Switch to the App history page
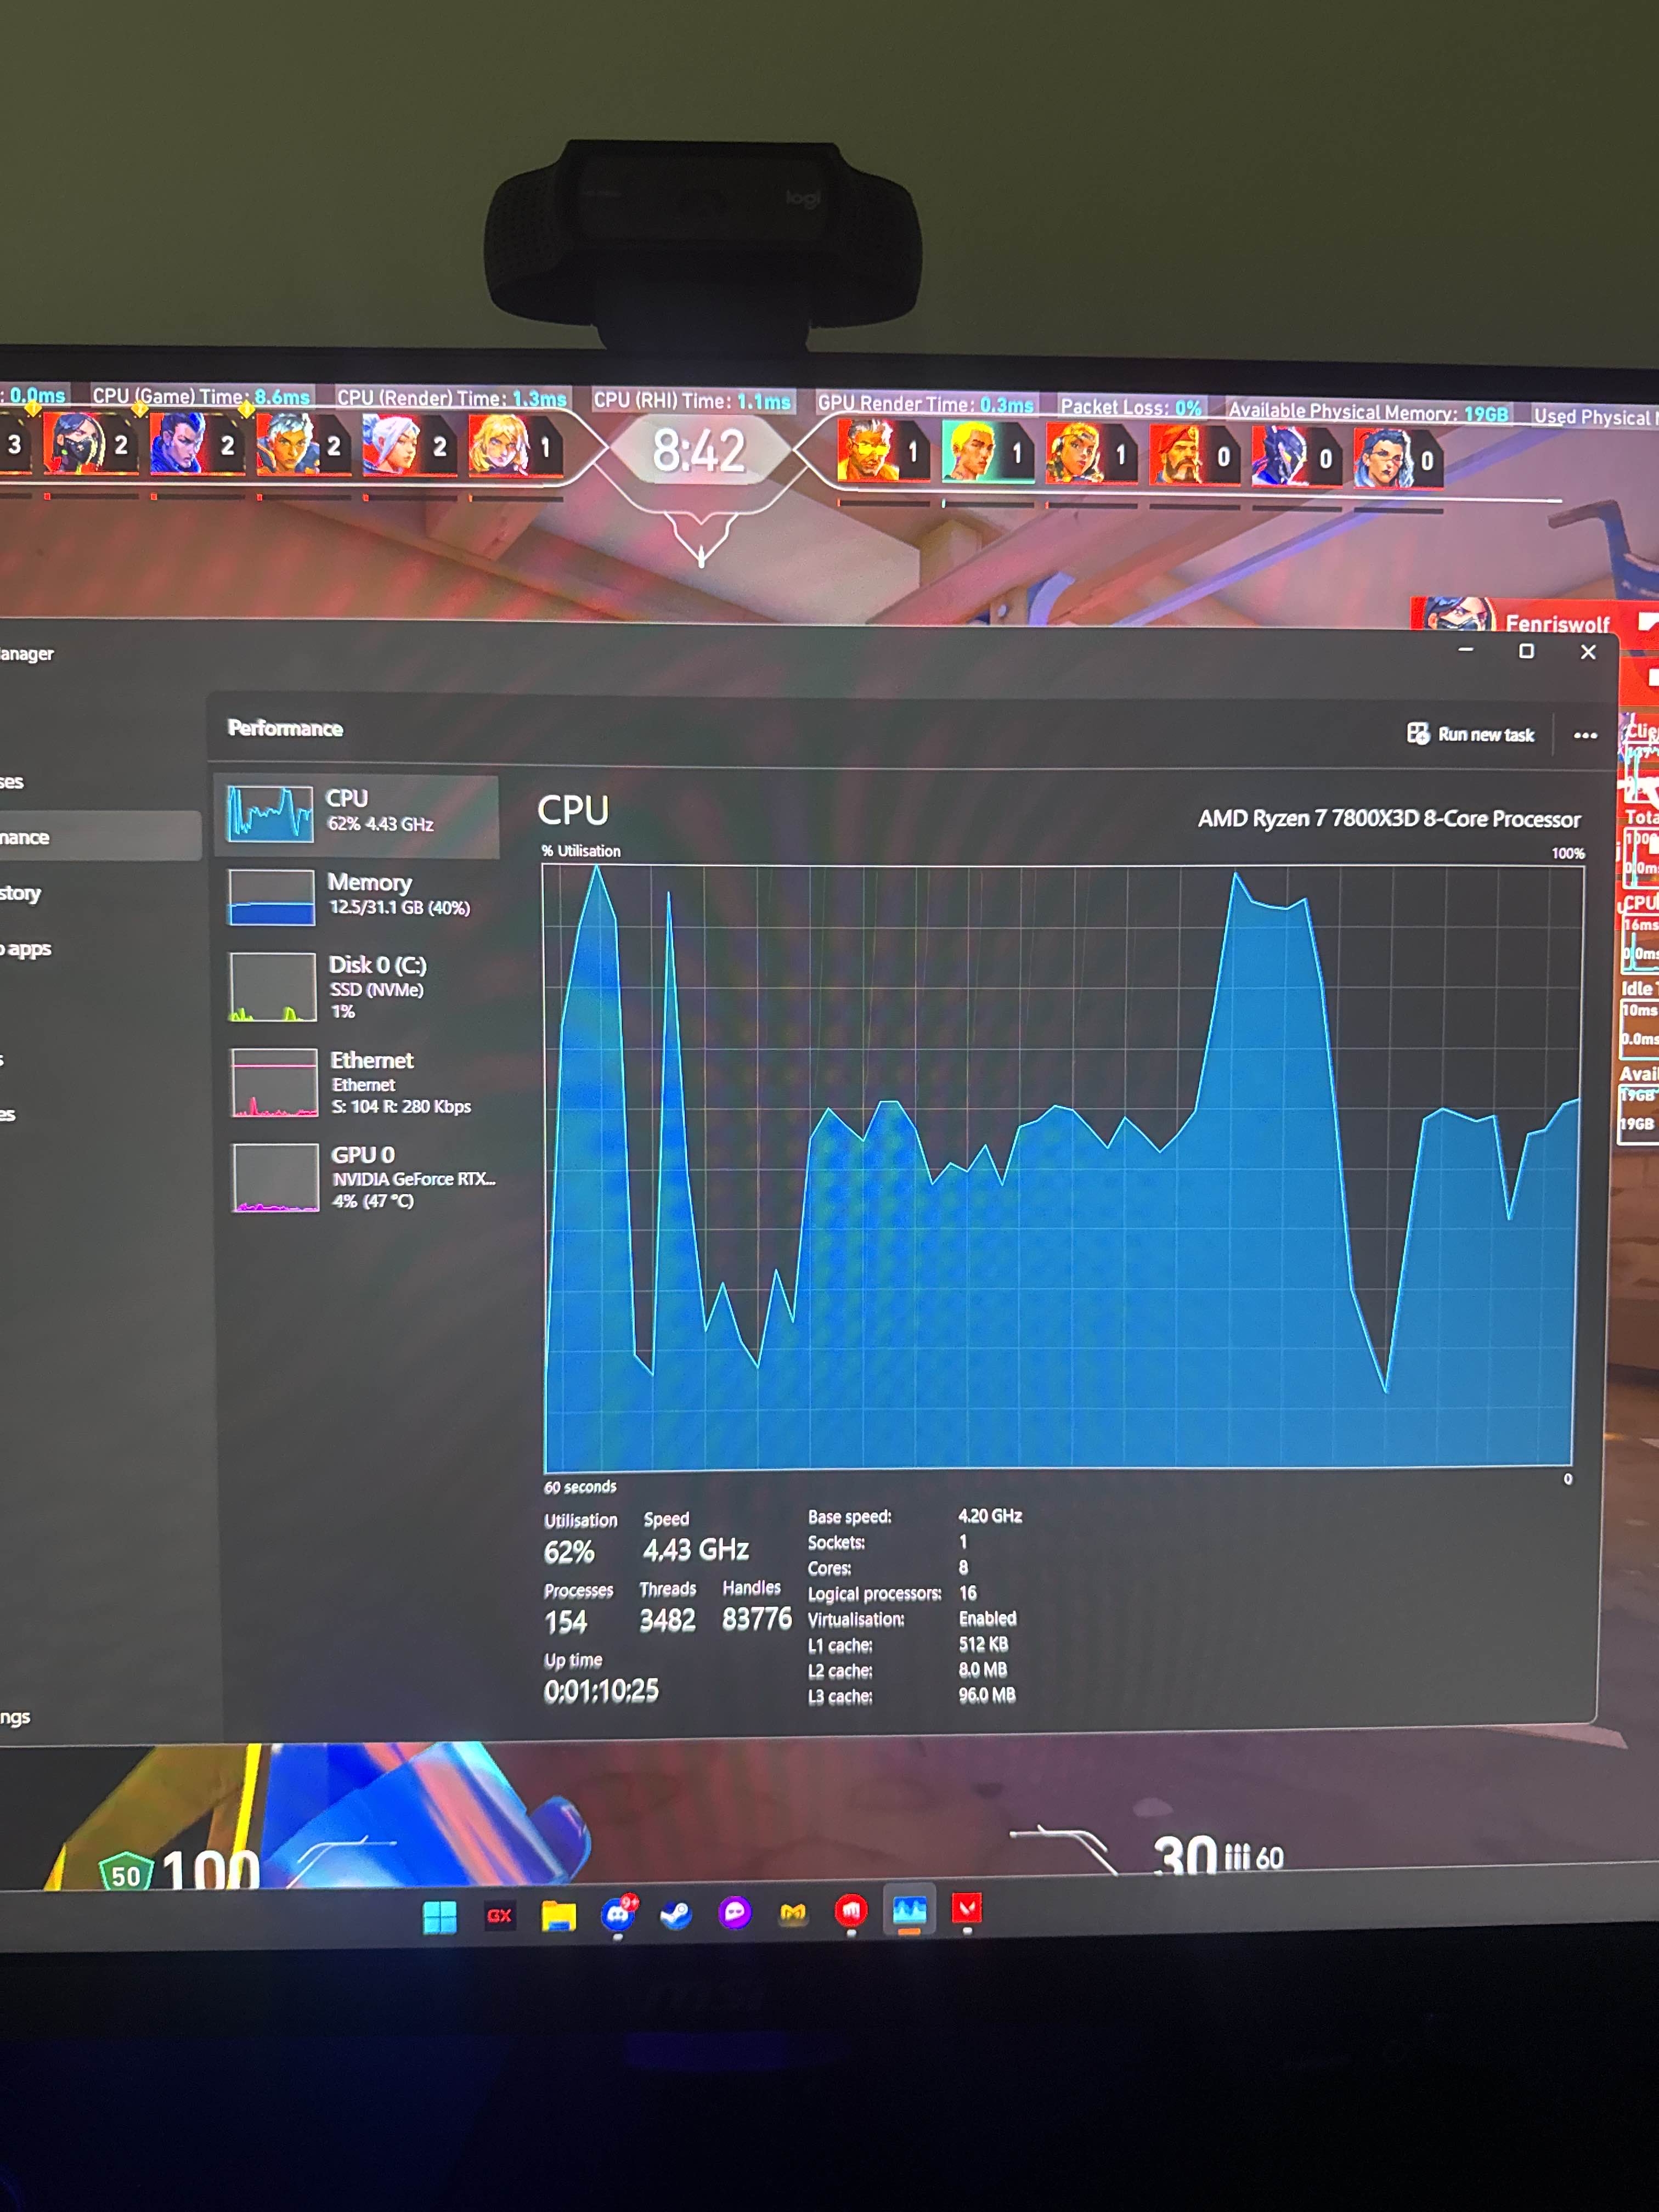The height and width of the screenshot is (2212, 1659). tap(20, 893)
